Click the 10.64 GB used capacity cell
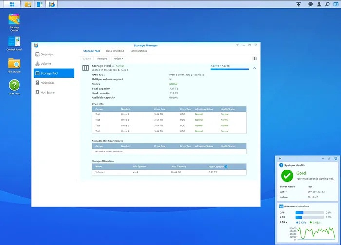The image size is (341, 245). coord(176,172)
